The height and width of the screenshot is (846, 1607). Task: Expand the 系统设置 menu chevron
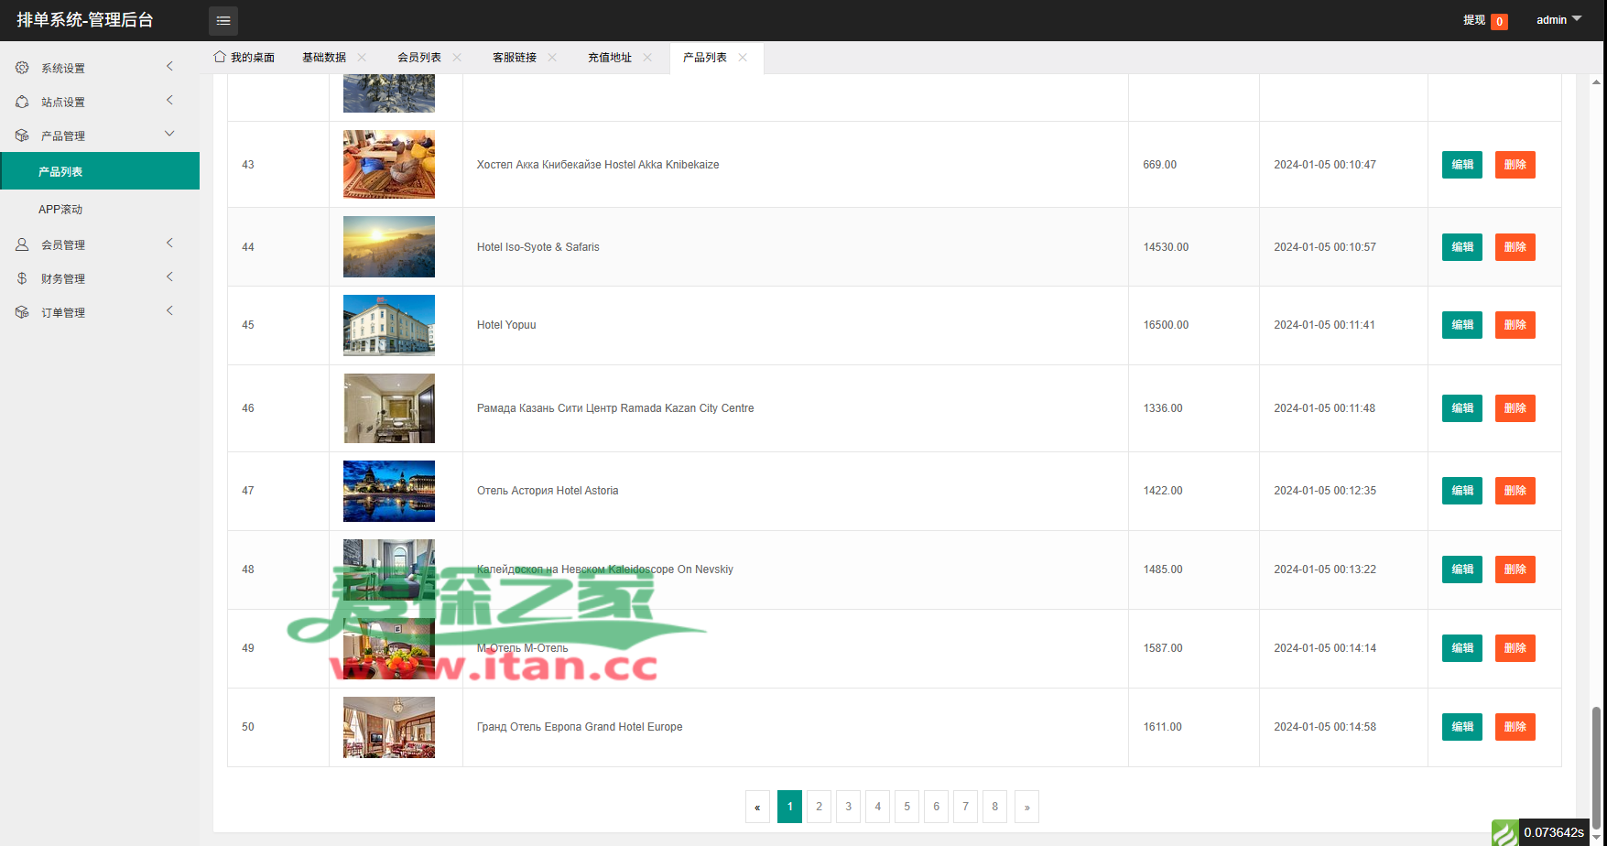(x=169, y=66)
